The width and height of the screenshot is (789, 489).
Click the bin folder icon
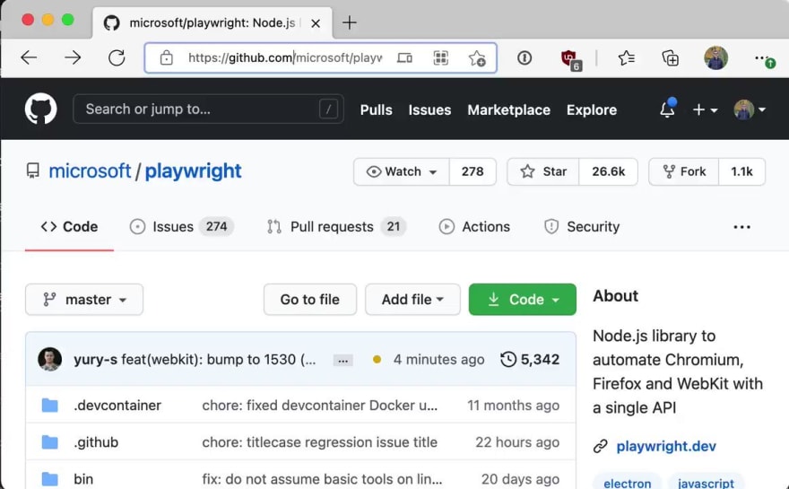[x=50, y=479]
